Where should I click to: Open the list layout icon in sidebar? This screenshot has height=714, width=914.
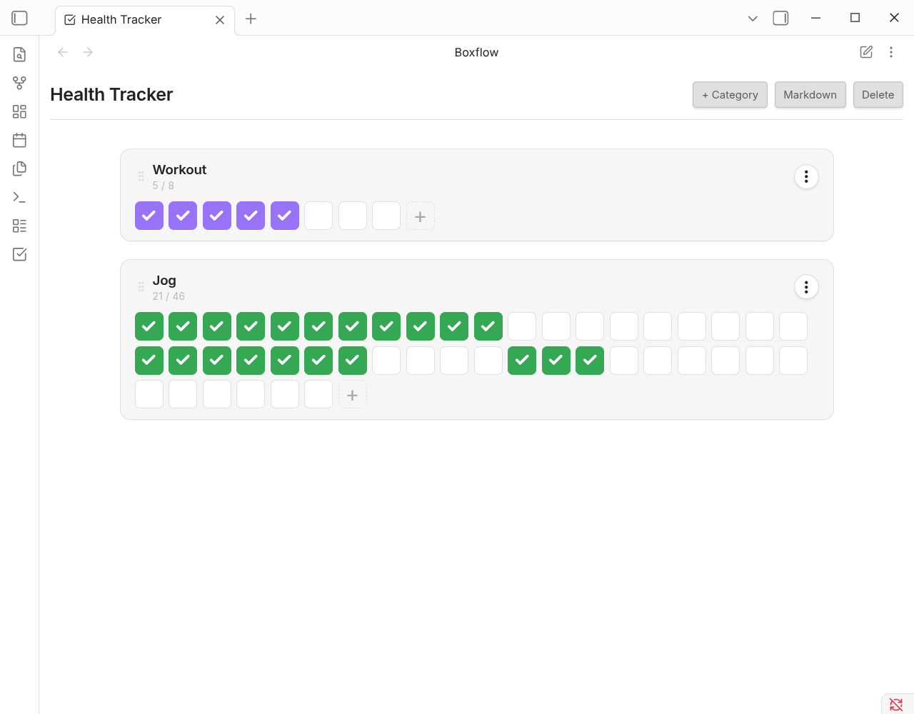(x=19, y=226)
